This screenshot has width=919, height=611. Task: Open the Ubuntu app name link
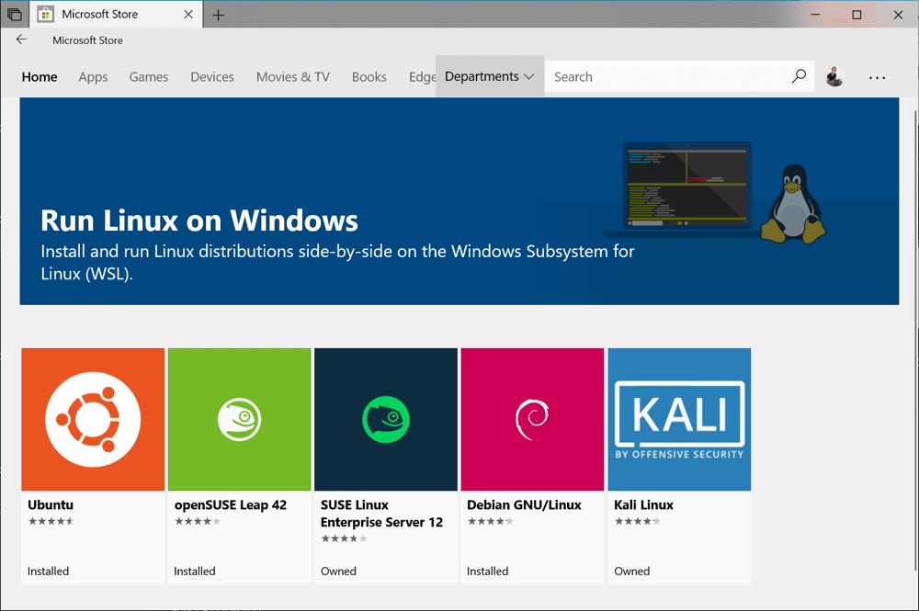pyautogui.click(x=51, y=504)
